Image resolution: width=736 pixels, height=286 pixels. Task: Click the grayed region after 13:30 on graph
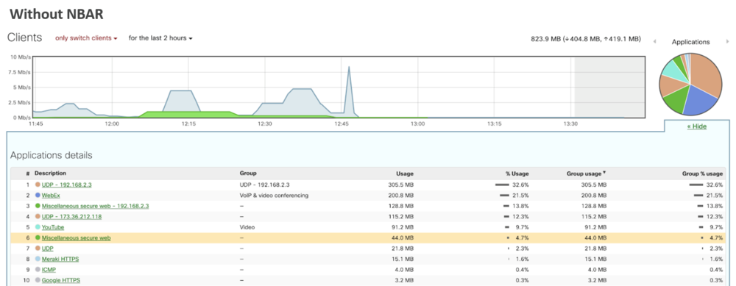(x=609, y=87)
